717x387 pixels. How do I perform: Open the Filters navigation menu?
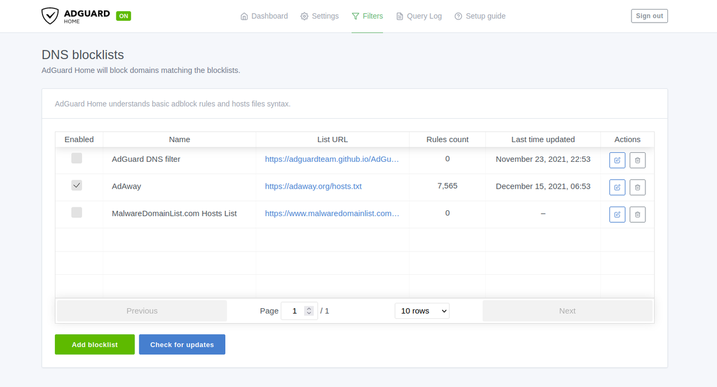(x=367, y=16)
